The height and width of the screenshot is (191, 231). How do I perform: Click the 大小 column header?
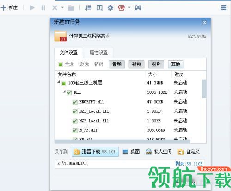(x=152, y=74)
